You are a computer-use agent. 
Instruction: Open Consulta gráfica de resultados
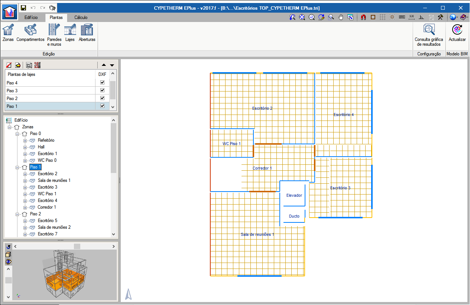click(429, 35)
